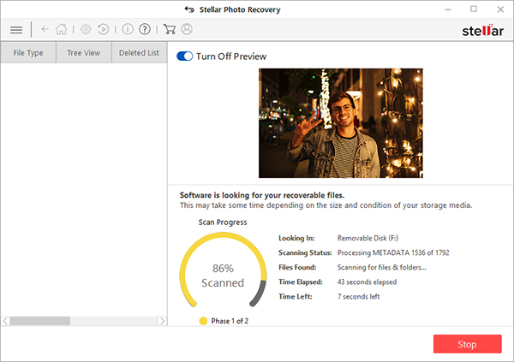Click the preview photo of smiling man
The height and width of the screenshot is (362, 514).
pos(341,123)
